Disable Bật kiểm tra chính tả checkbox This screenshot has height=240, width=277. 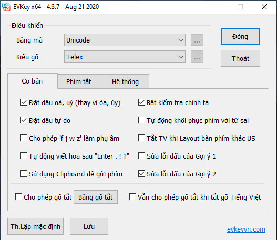(141, 102)
